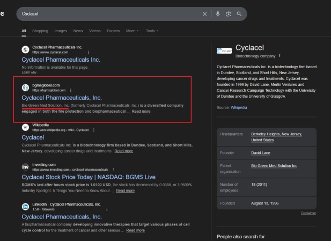The height and width of the screenshot is (241, 331).
Task: Click the David Lane founder link
Action: [x=261, y=153]
